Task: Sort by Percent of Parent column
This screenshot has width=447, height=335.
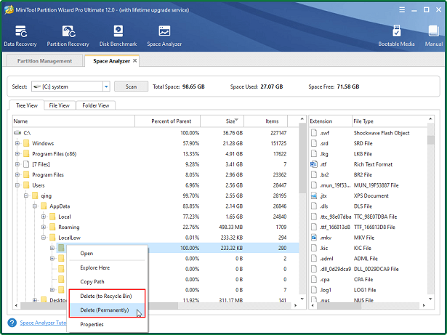Action: (x=168, y=121)
